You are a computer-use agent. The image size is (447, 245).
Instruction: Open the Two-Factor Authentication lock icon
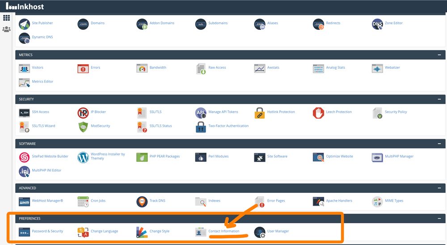(201, 127)
